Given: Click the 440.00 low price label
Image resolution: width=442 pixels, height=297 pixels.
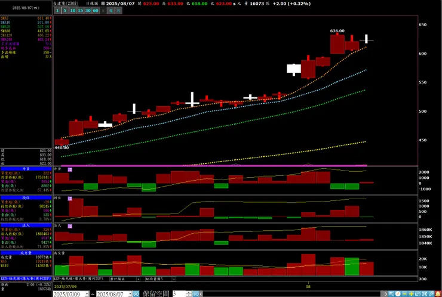Looking at the screenshot, I should point(62,147).
